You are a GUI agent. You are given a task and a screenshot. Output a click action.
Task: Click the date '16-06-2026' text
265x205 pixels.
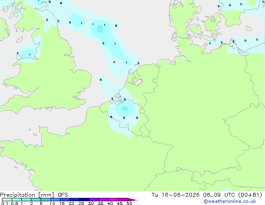[180, 195]
